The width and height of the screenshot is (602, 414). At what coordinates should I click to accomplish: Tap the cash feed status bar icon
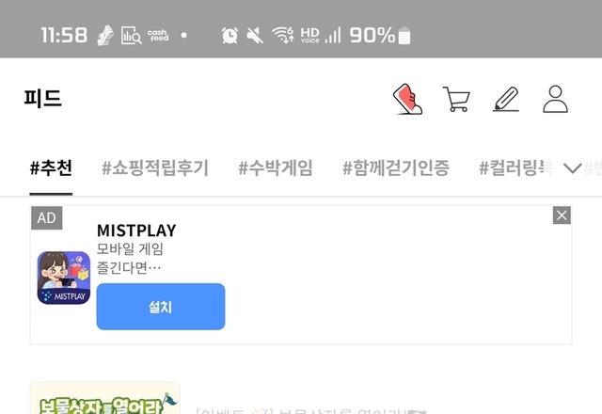point(158,36)
